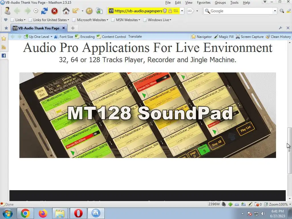Viewport: 292px width, 219px height.
Task: Click the heart favorites icon
Action: point(6,20)
